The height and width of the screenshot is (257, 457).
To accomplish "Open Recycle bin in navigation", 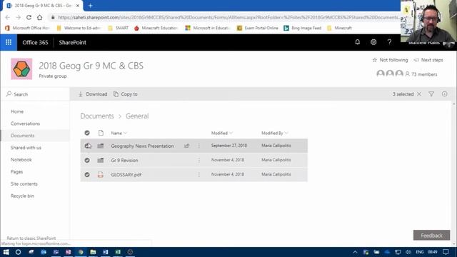I will 22,196.
